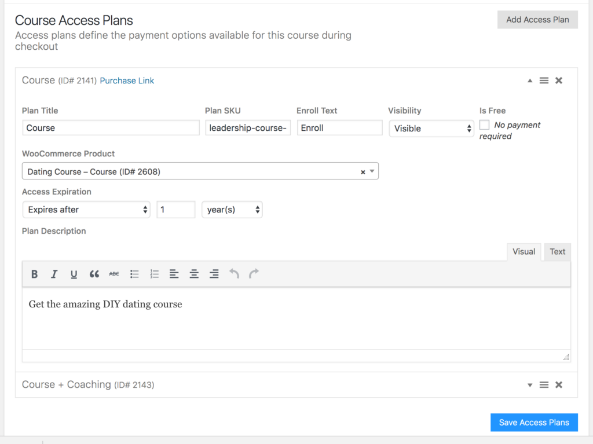This screenshot has height=444, width=593.
Task: Insert a numbered list
Action: click(x=154, y=274)
